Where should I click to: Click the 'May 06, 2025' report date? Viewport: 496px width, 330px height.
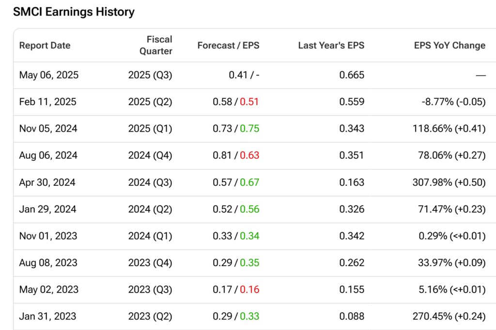point(49,75)
